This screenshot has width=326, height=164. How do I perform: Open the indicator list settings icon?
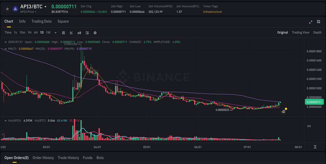[87, 33]
